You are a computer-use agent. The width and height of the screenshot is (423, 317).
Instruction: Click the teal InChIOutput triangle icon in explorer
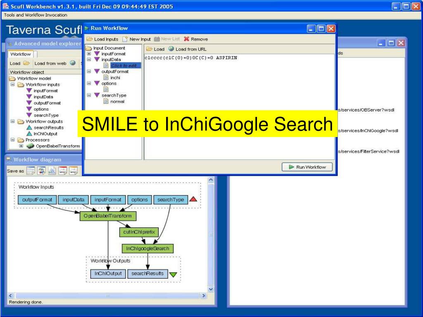(x=29, y=134)
